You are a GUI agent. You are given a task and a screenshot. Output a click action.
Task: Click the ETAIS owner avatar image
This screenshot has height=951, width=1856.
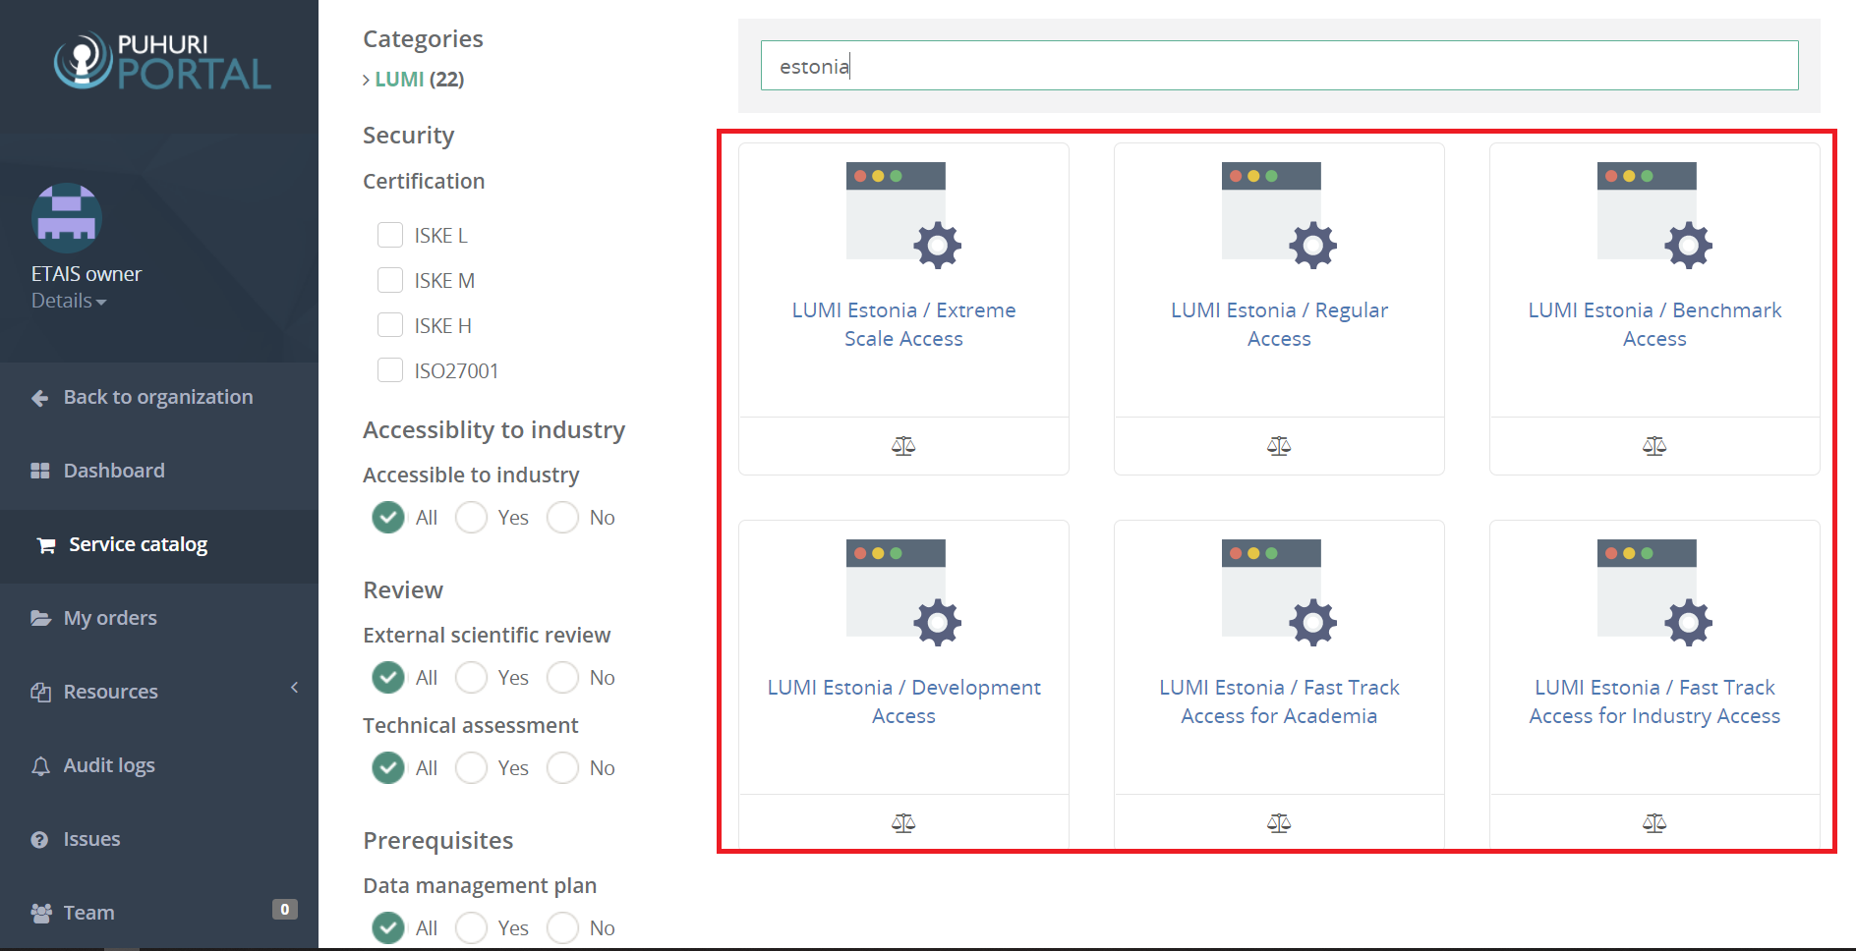pyautogui.click(x=67, y=218)
